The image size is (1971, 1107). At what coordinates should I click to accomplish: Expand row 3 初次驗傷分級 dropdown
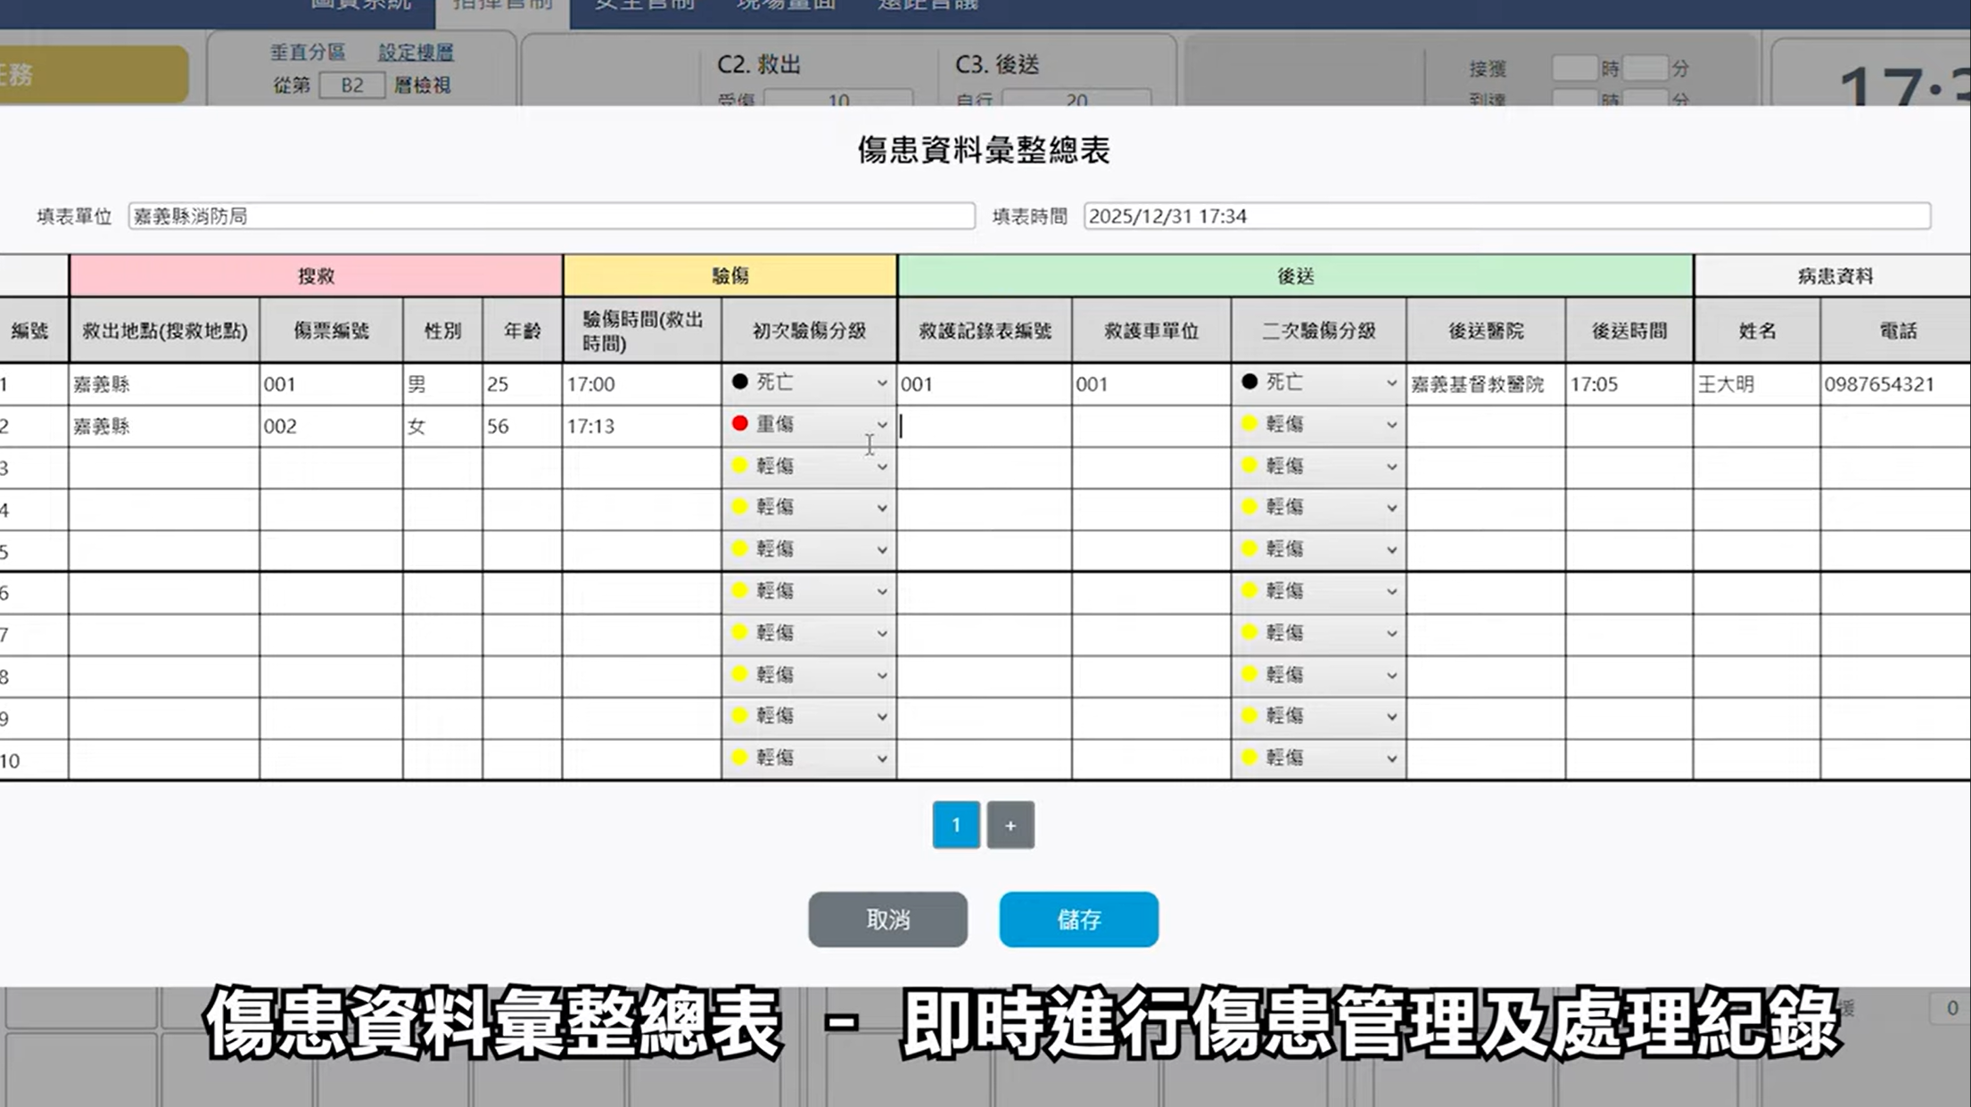(809, 467)
